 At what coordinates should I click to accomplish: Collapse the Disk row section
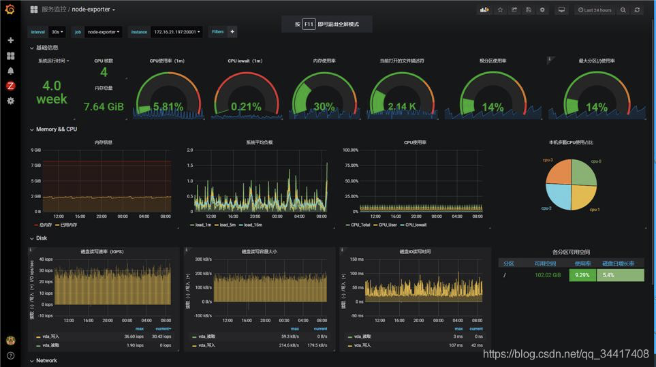click(38, 238)
